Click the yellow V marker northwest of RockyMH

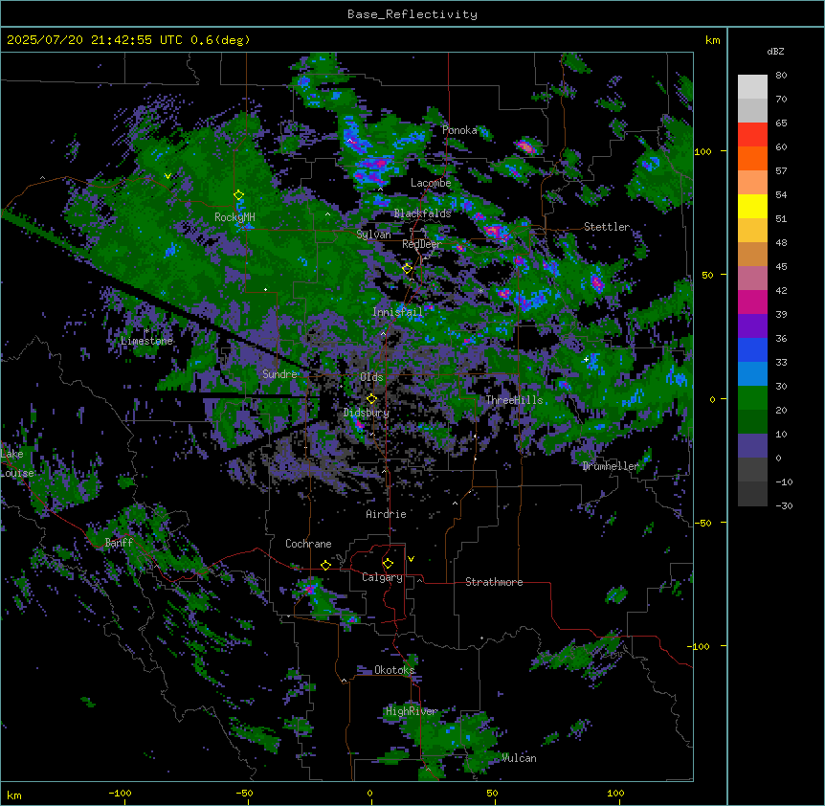tap(167, 176)
